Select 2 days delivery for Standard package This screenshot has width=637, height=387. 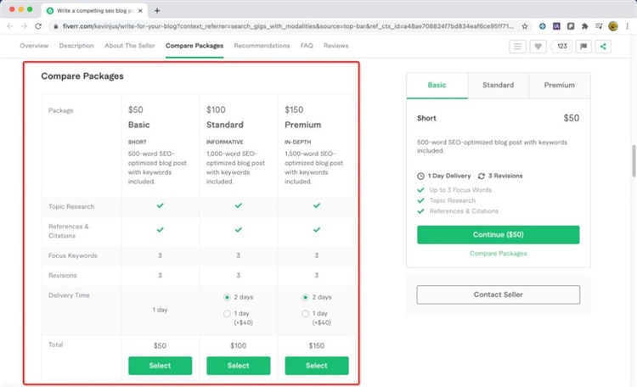[227, 297]
